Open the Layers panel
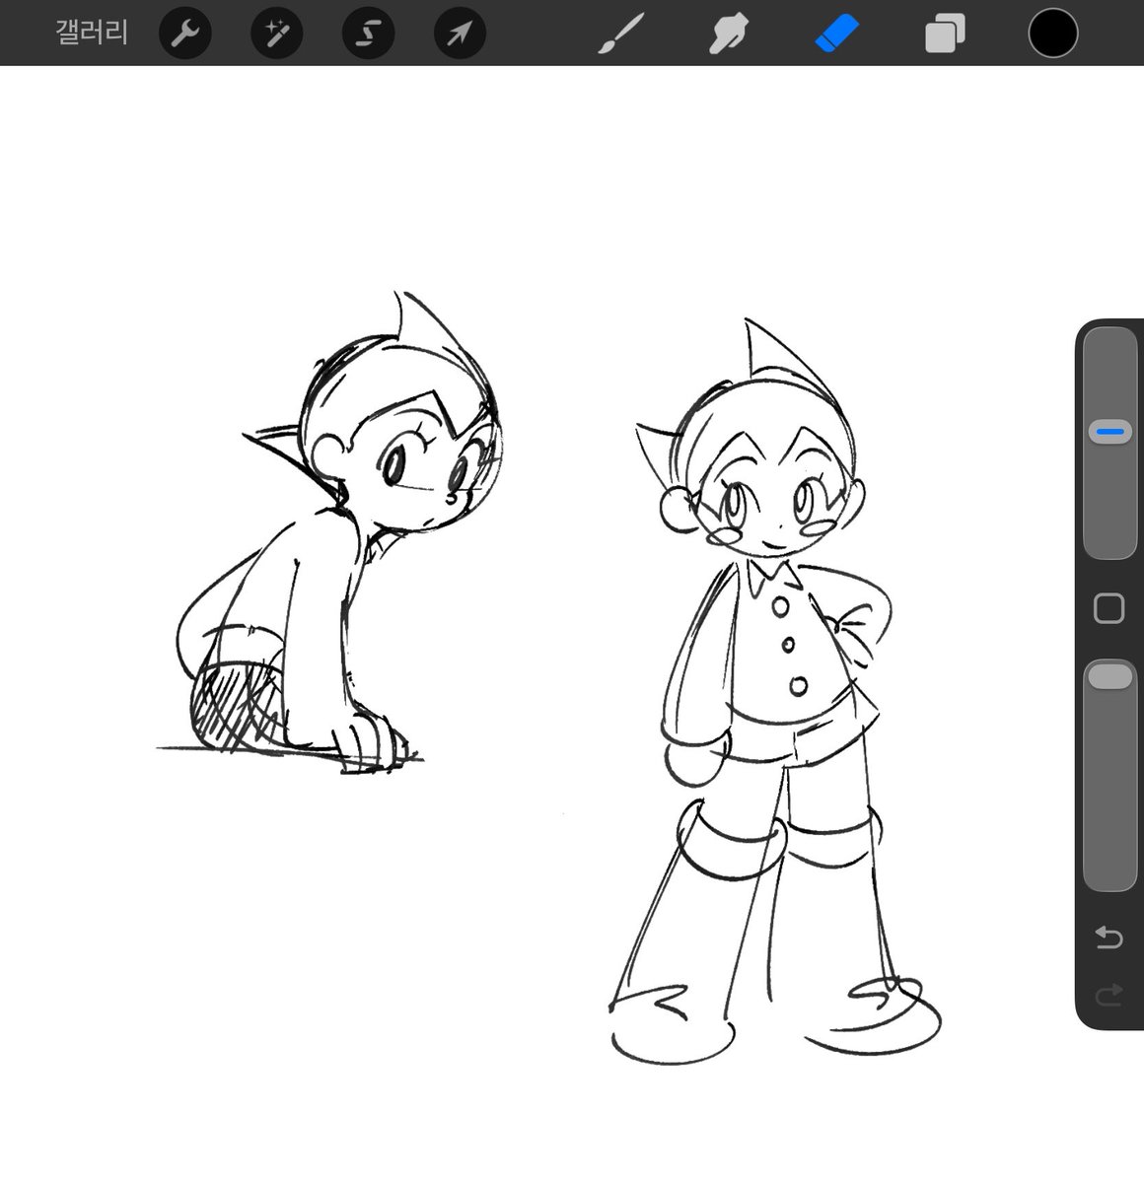The width and height of the screenshot is (1144, 1183). pos(945,35)
